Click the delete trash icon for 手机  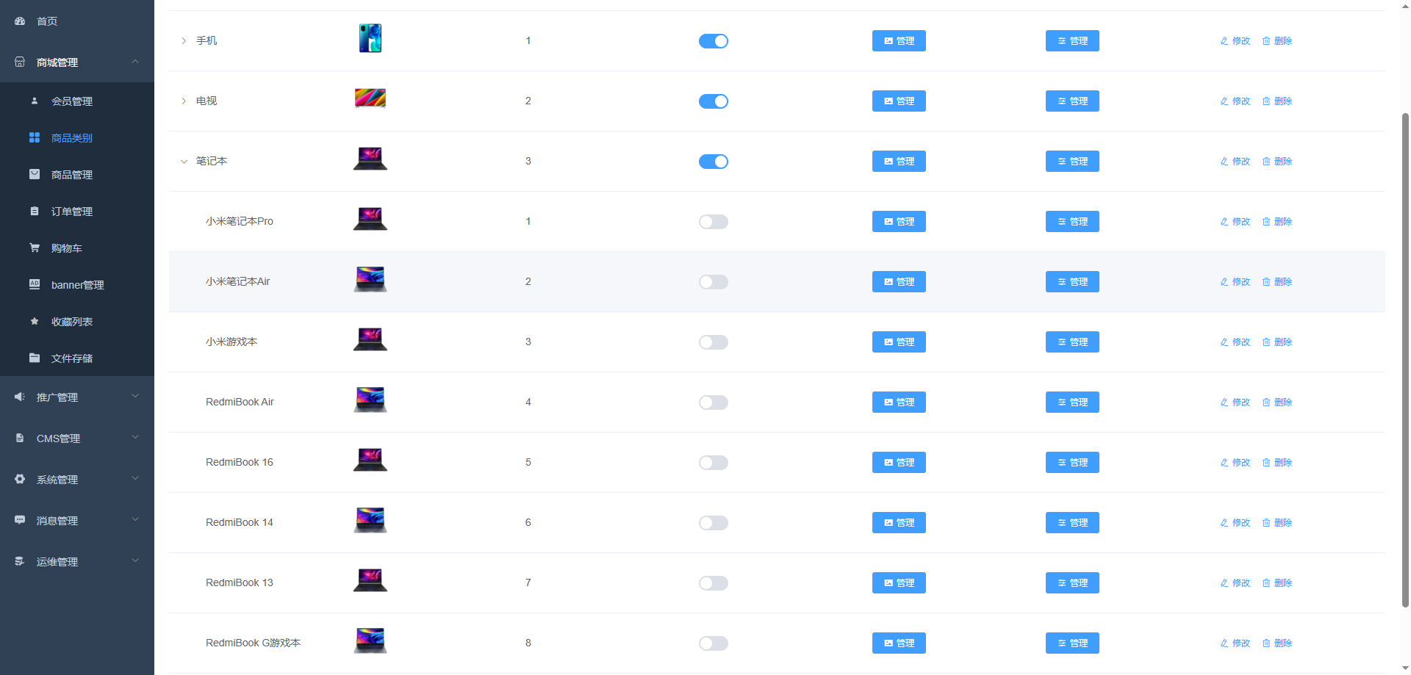(1266, 41)
